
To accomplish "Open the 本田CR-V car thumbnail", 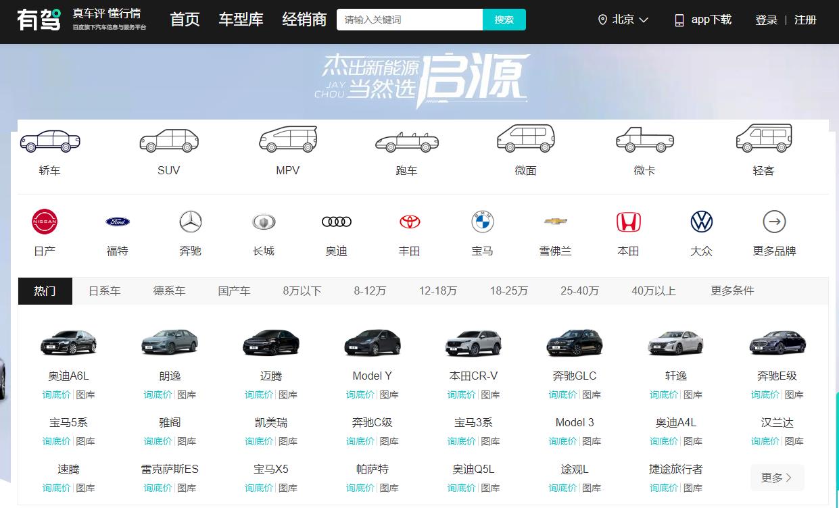I will [473, 342].
